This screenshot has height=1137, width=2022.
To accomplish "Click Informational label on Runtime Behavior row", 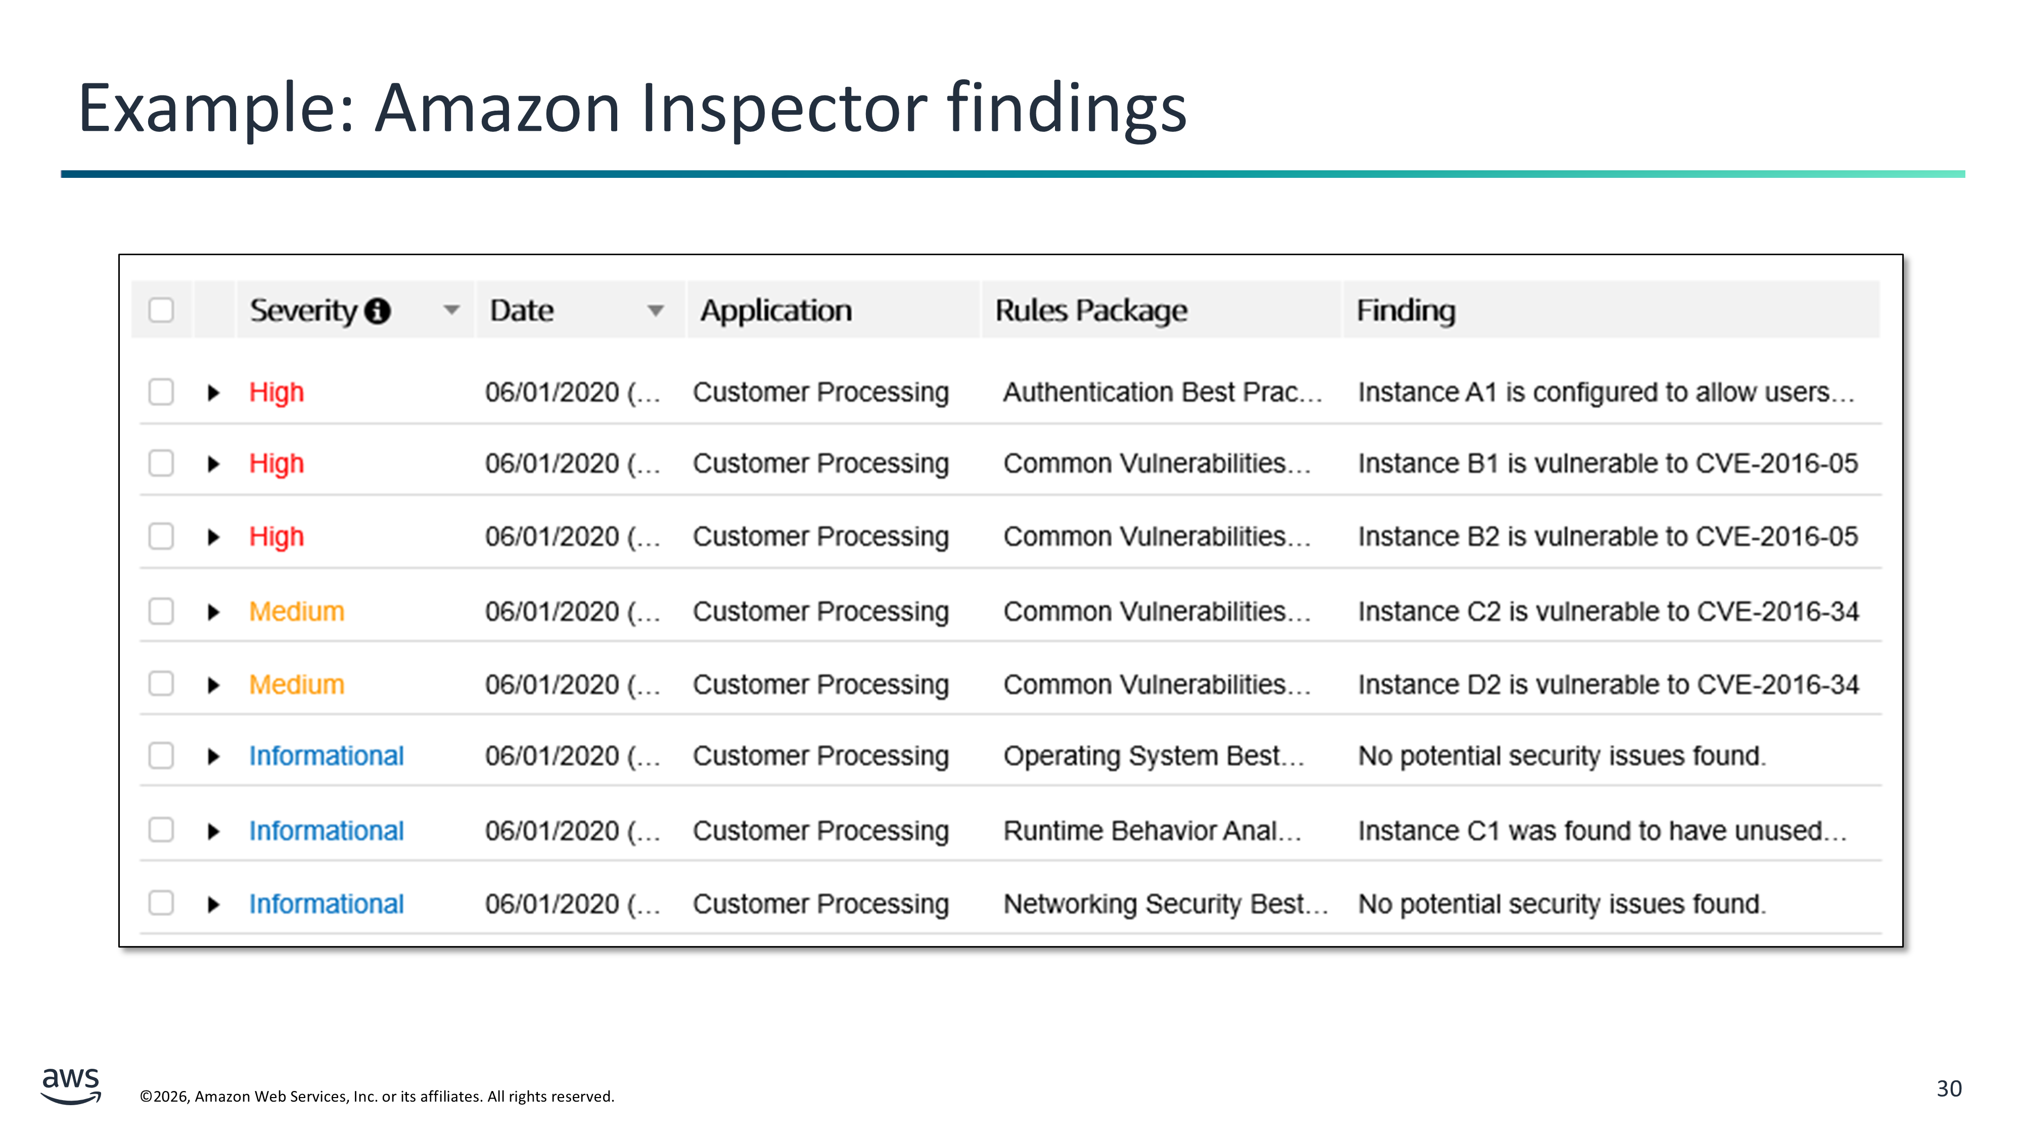I will click(x=327, y=830).
